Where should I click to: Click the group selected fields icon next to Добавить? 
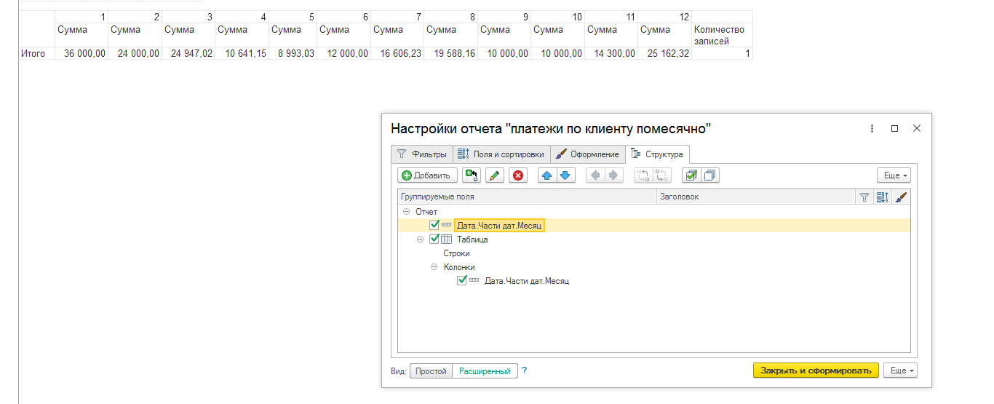click(472, 175)
